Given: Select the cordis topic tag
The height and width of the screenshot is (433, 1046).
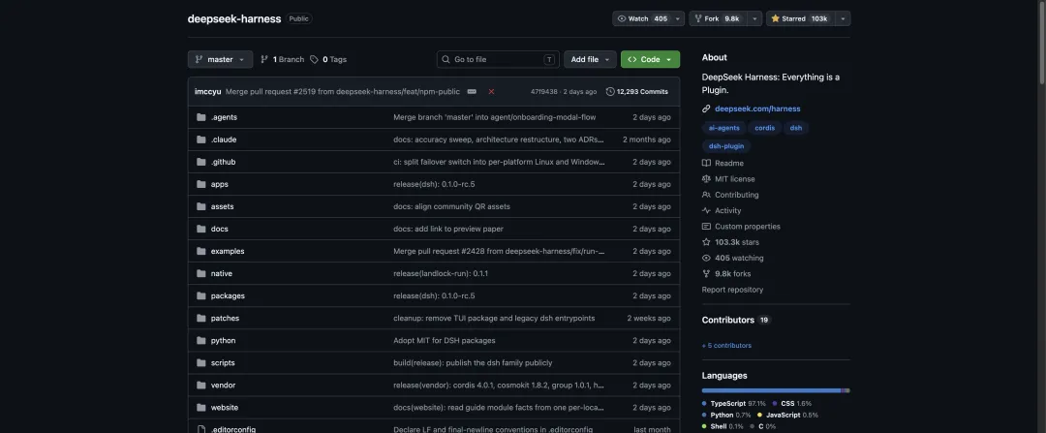Looking at the screenshot, I should 764,128.
